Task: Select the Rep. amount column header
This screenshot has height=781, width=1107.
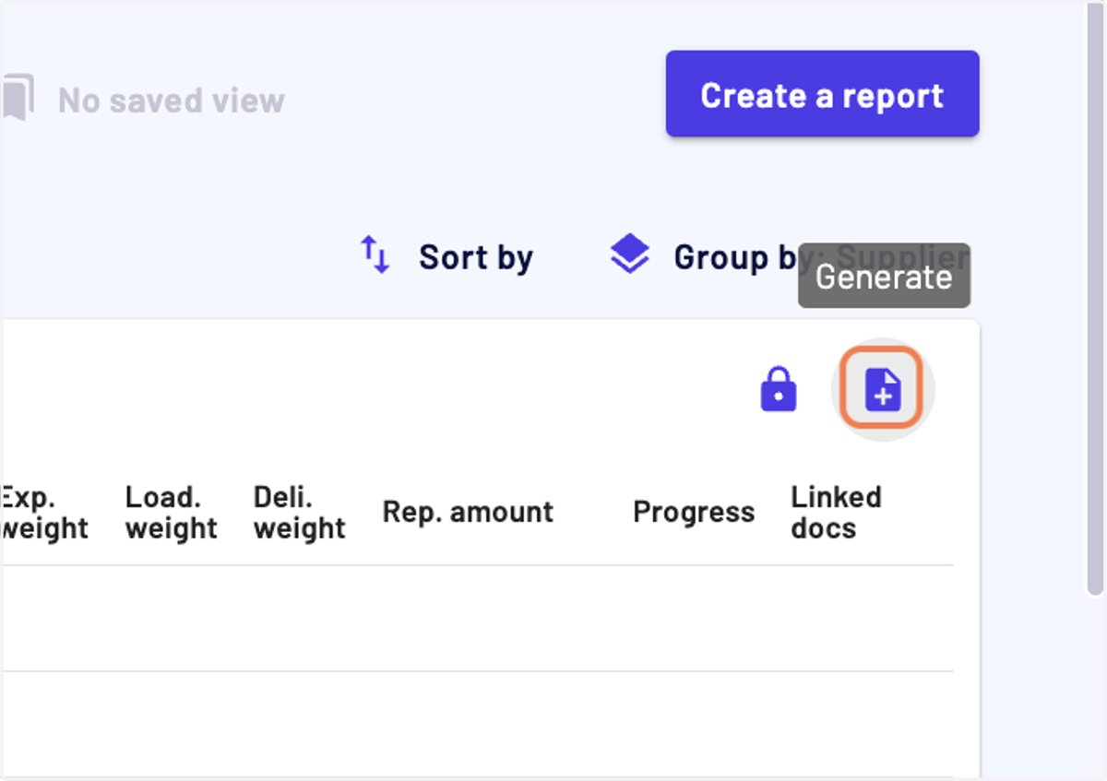Action: click(x=468, y=512)
